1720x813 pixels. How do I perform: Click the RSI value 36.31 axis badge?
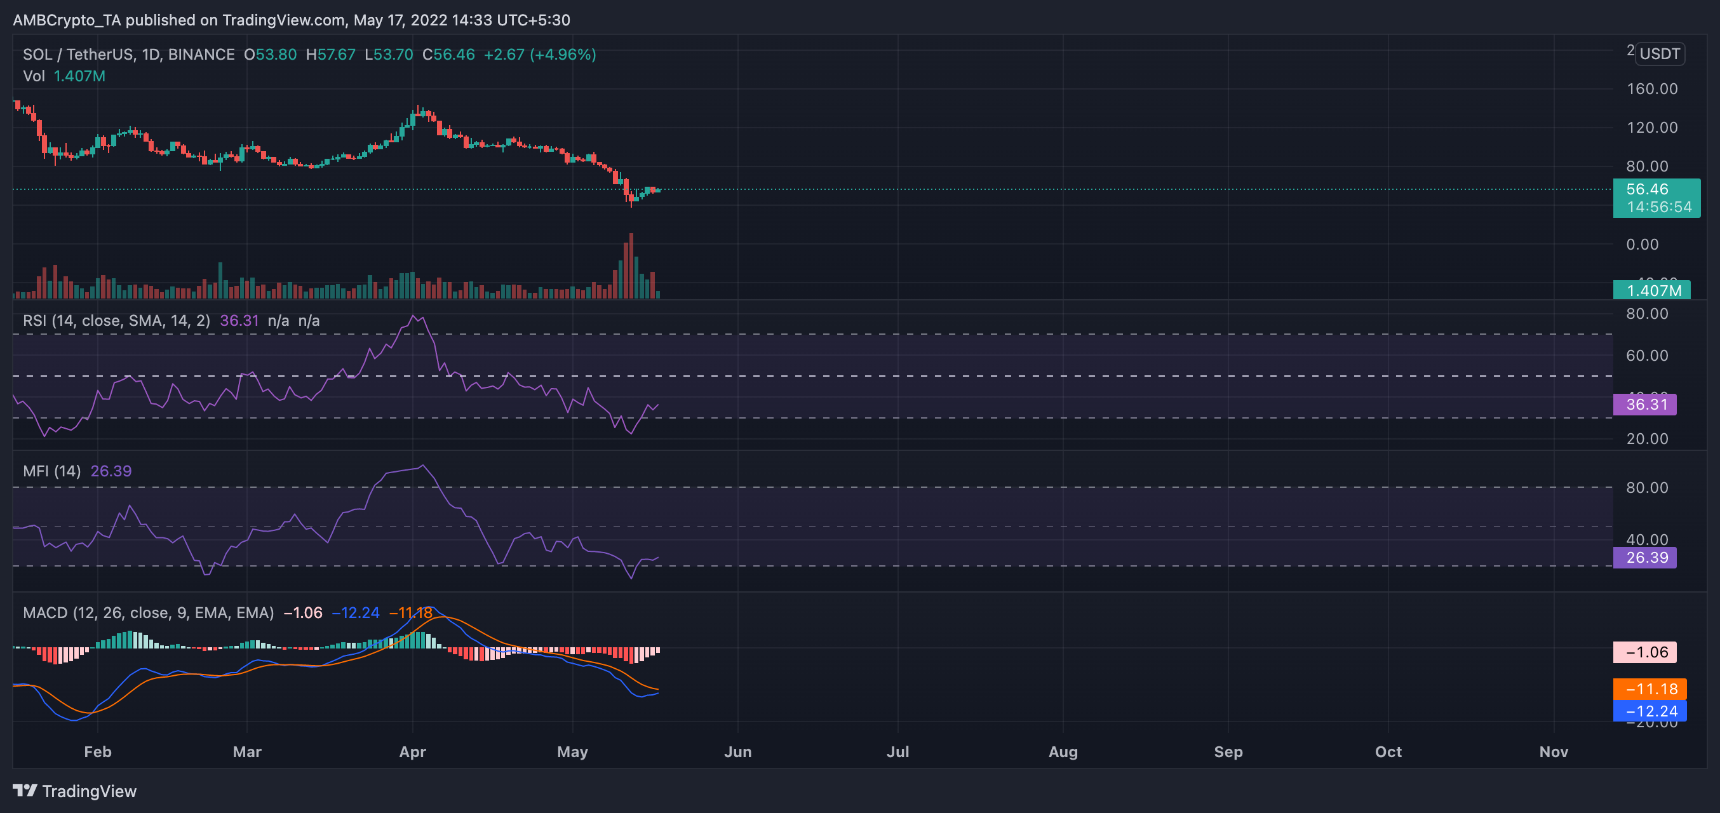click(1644, 405)
